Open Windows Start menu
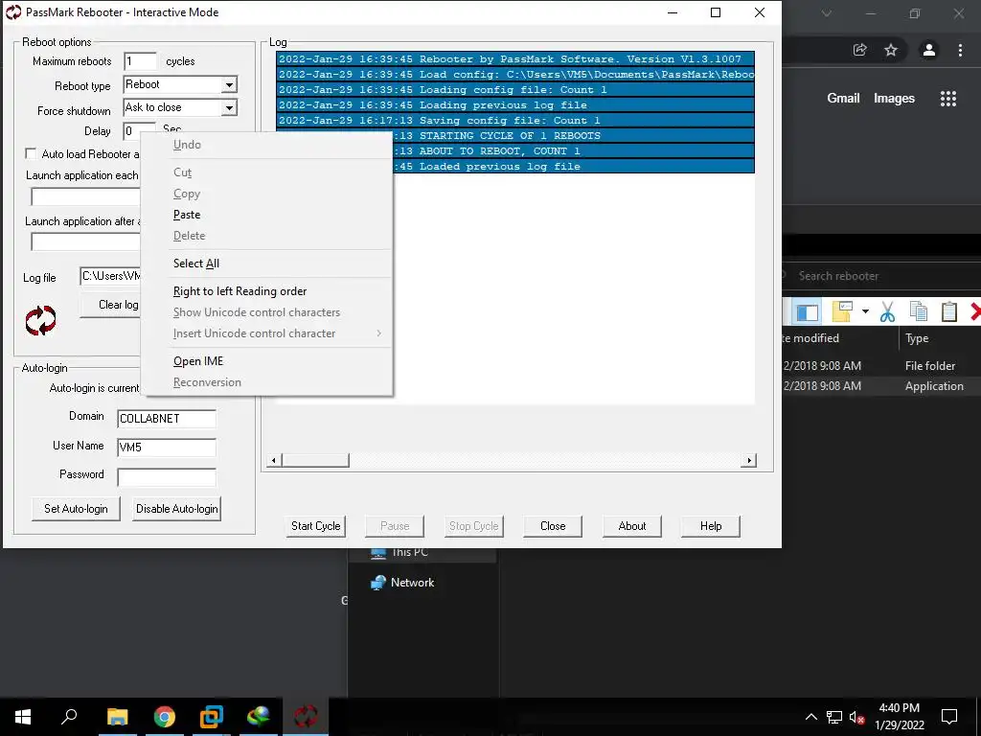Viewport: 981px width, 736px height. (23, 717)
